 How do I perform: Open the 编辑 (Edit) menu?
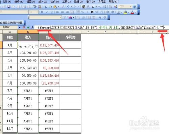tap(19, 2)
